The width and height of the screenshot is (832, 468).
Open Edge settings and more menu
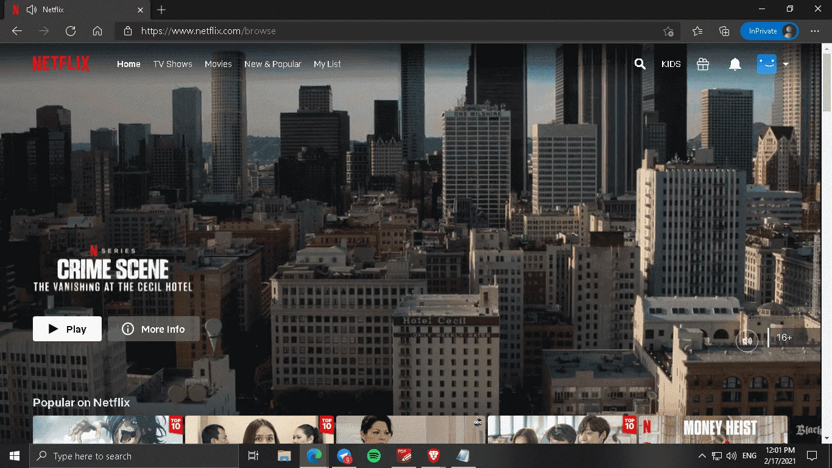815,31
